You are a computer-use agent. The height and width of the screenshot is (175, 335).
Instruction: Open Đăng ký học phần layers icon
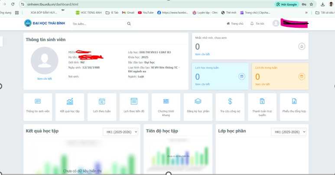click(x=198, y=101)
